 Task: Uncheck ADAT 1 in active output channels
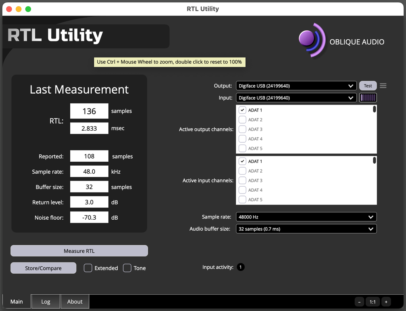[242, 110]
